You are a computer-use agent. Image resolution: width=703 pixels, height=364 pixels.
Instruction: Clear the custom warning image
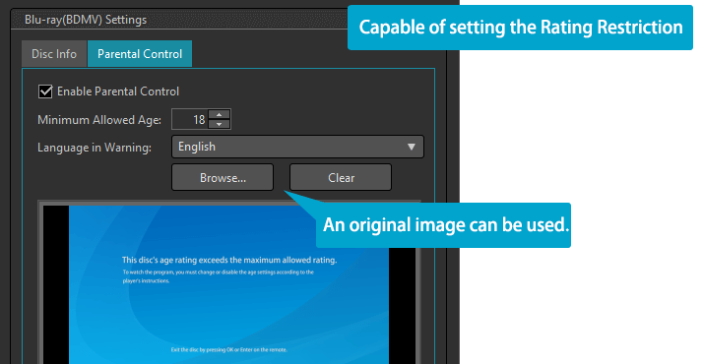(341, 178)
